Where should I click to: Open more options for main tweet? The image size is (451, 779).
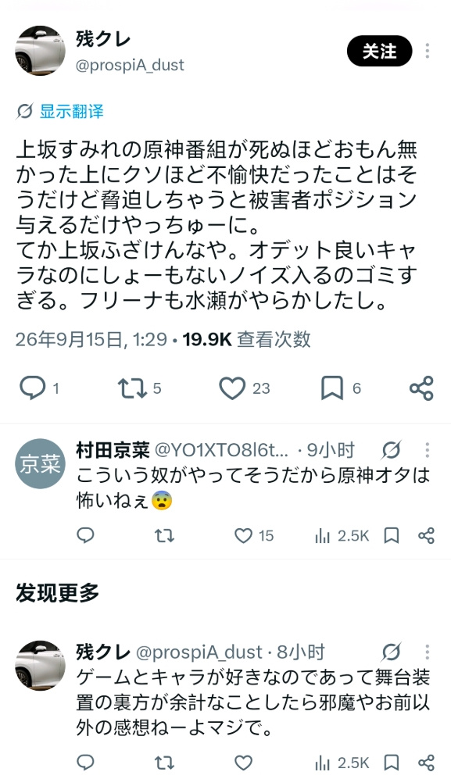(427, 51)
